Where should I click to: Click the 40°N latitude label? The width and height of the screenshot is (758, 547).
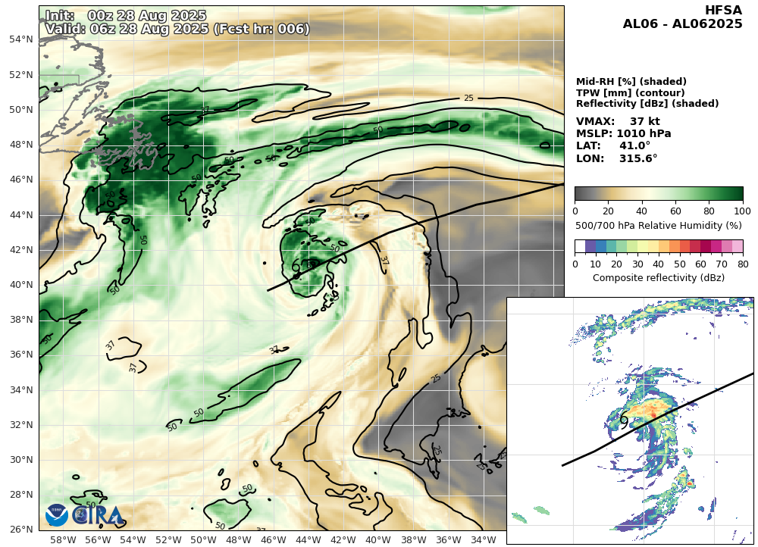pos(21,285)
